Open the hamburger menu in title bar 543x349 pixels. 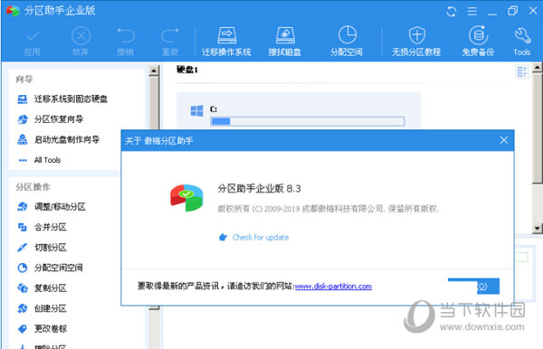click(x=472, y=12)
